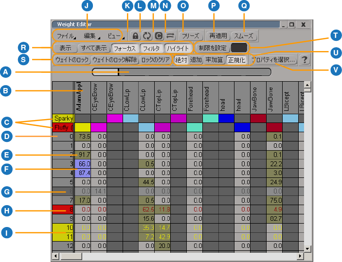Click the ウェイトのロック解除 button
342x262 pixels.
(x=115, y=60)
